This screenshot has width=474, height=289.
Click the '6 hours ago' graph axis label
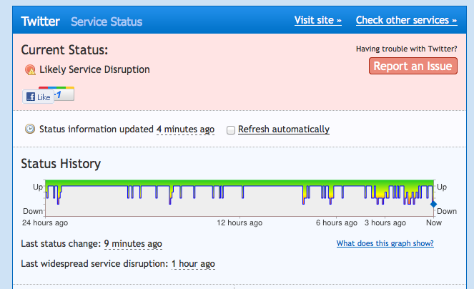click(337, 222)
